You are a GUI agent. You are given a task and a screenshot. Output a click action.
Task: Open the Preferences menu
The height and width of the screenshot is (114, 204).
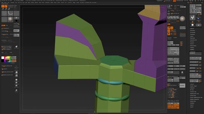pyautogui.click(x=47, y=3)
